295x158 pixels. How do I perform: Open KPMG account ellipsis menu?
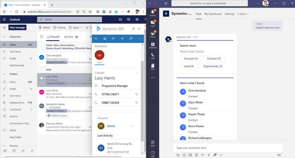[x=132, y=126]
